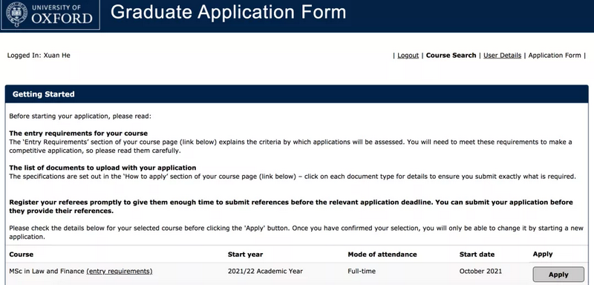The width and height of the screenshot is (594, 285).
Task: Select the MSc in Law and Finance course name
Action: click(47, 271)
